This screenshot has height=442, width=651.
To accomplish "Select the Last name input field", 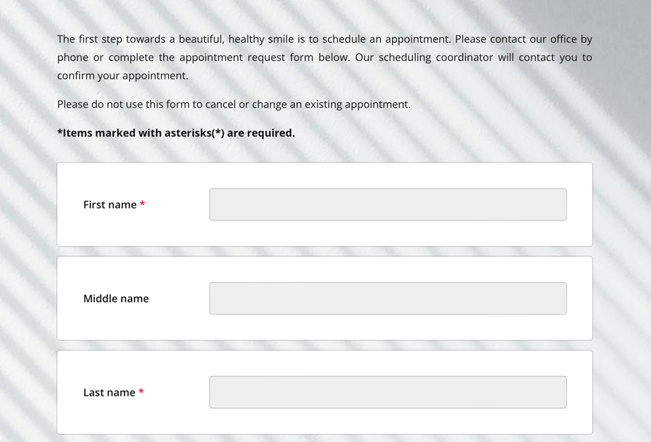I will pyautogui.click(x=387, y=392).
